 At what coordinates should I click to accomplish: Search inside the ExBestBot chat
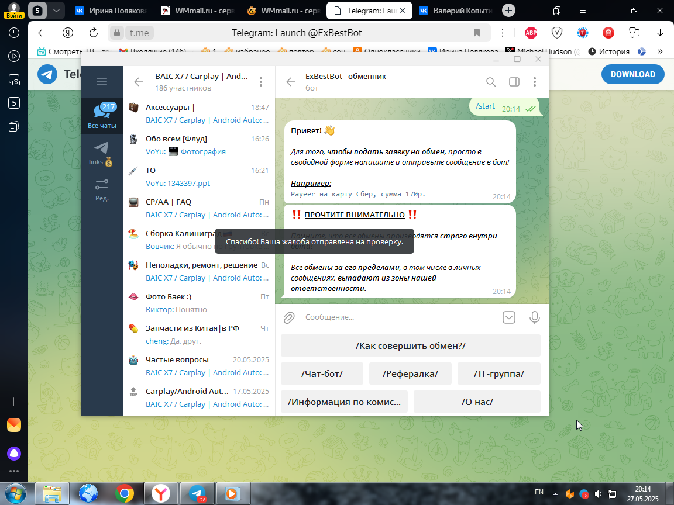click(x=491, y=82)
